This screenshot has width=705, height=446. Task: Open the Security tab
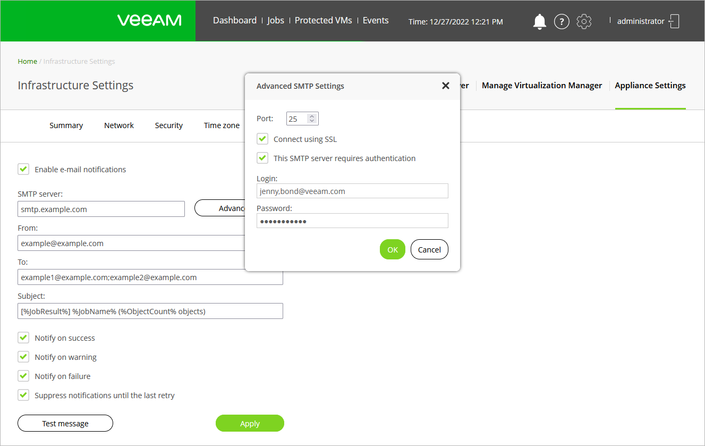click(x=169, y=125)
